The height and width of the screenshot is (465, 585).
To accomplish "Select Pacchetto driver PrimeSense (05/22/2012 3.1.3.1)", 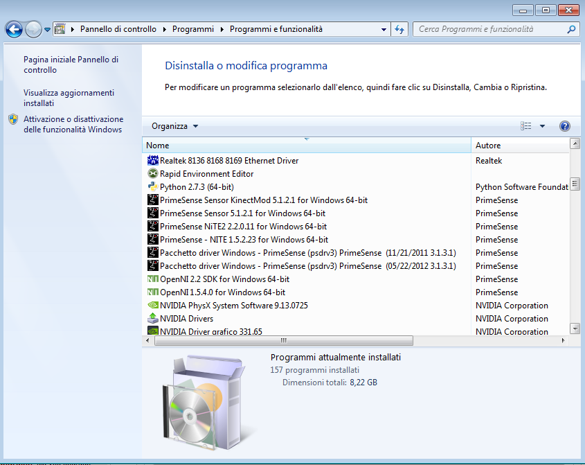I will coord(308,266).
